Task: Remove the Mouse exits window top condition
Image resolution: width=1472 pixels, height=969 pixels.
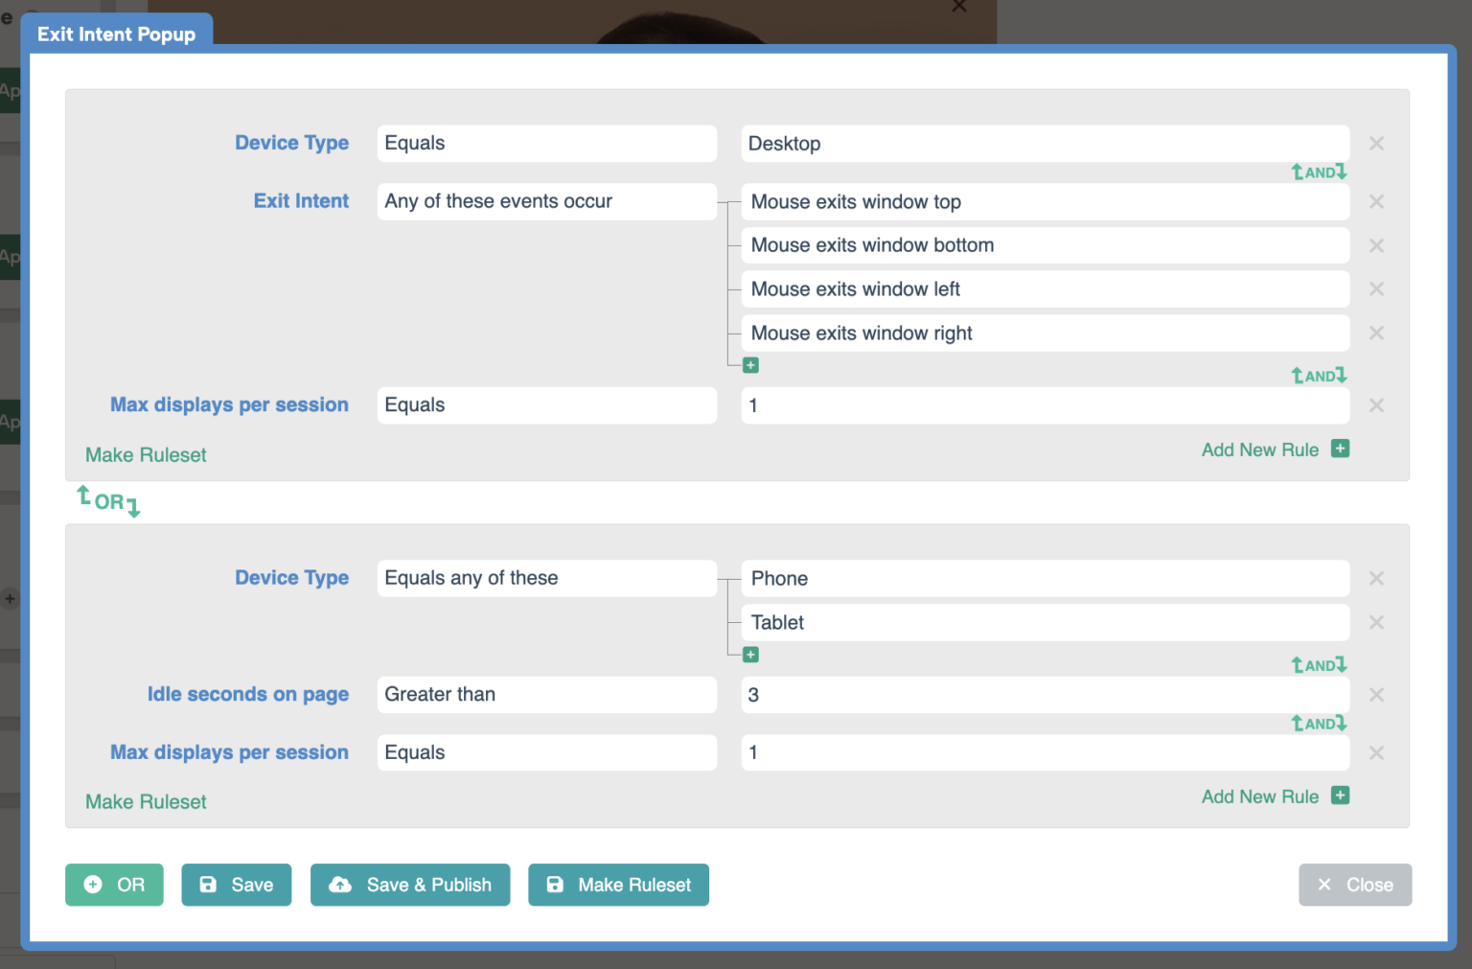Action: pos(1376,201)
